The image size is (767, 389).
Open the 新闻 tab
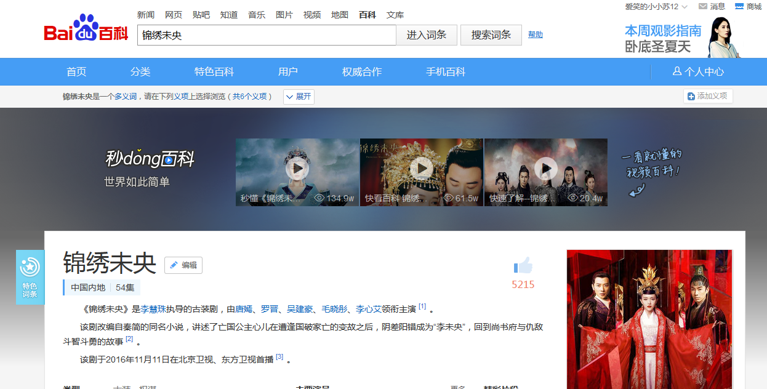tap(146, 15)
